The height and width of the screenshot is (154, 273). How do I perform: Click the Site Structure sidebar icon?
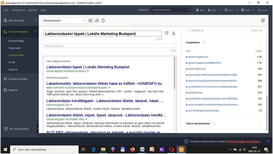(x=5, y=20)
